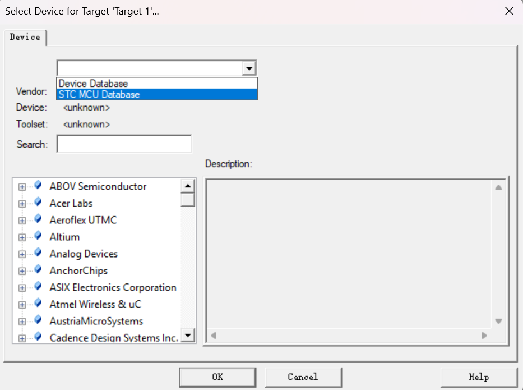Expand the Analog Devices vendor node
523x390 pixels.
click(x=22, y=254)
